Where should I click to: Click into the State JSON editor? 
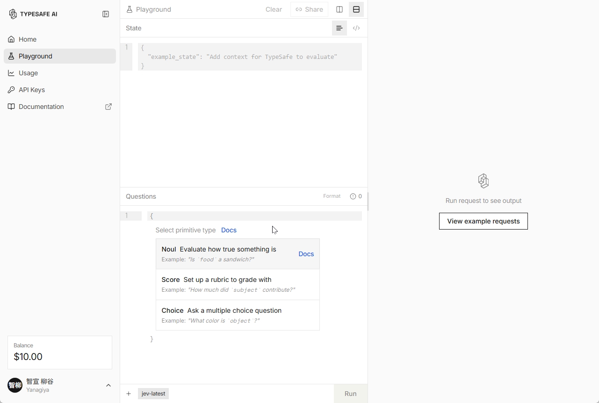click(250, 57)
